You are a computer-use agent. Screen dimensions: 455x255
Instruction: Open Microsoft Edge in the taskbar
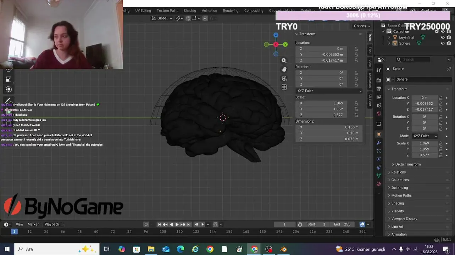181,249
